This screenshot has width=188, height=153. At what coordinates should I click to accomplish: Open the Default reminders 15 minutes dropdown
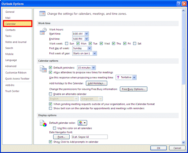(x=94, y=68)
